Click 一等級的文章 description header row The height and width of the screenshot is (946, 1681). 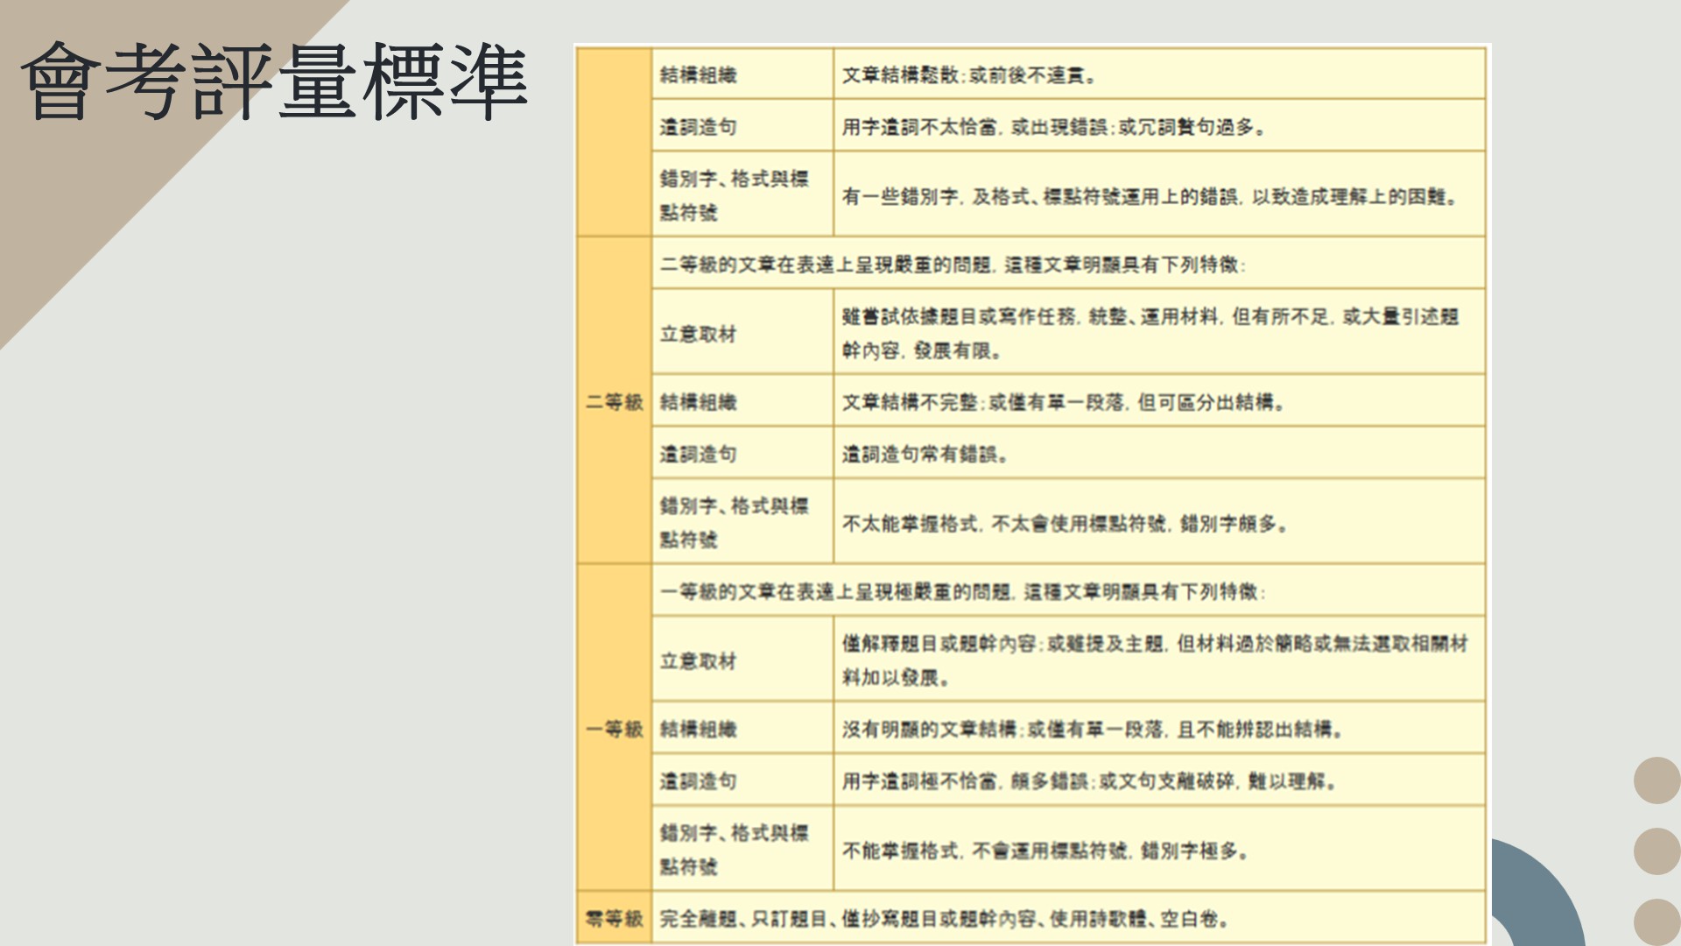[x=961, y=592]
